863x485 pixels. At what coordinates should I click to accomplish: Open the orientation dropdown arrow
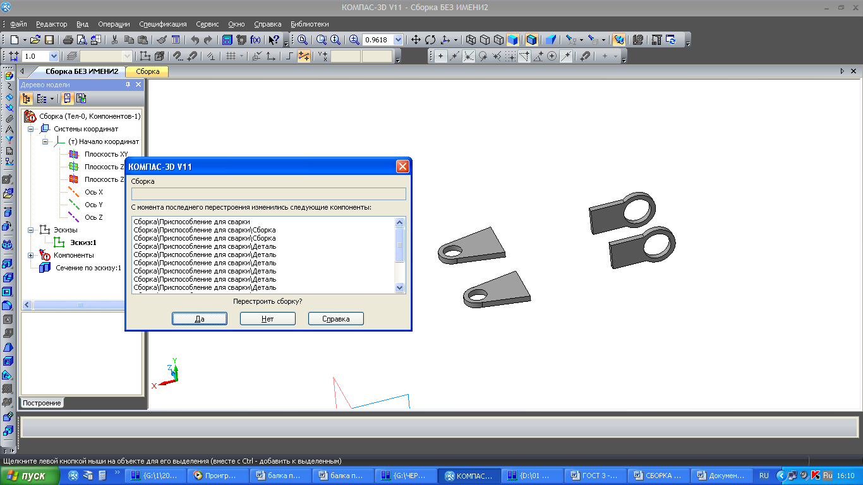[x=456, y=40]
